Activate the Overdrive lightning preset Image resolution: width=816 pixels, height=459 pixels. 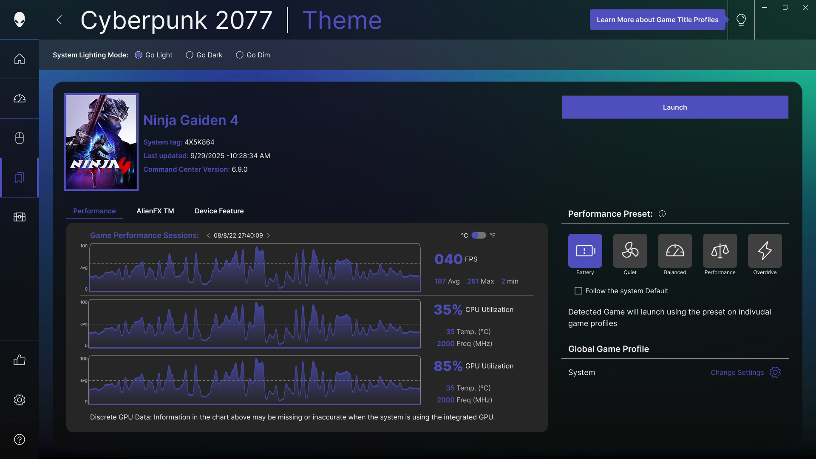click(x=765, y=251)
